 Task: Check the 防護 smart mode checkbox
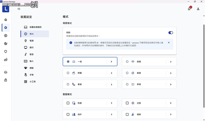68,103
